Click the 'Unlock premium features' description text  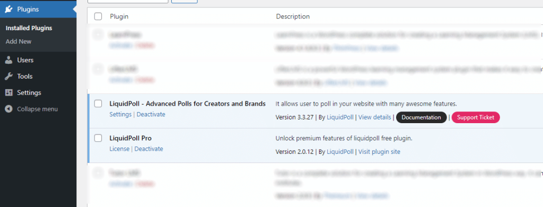344,138
